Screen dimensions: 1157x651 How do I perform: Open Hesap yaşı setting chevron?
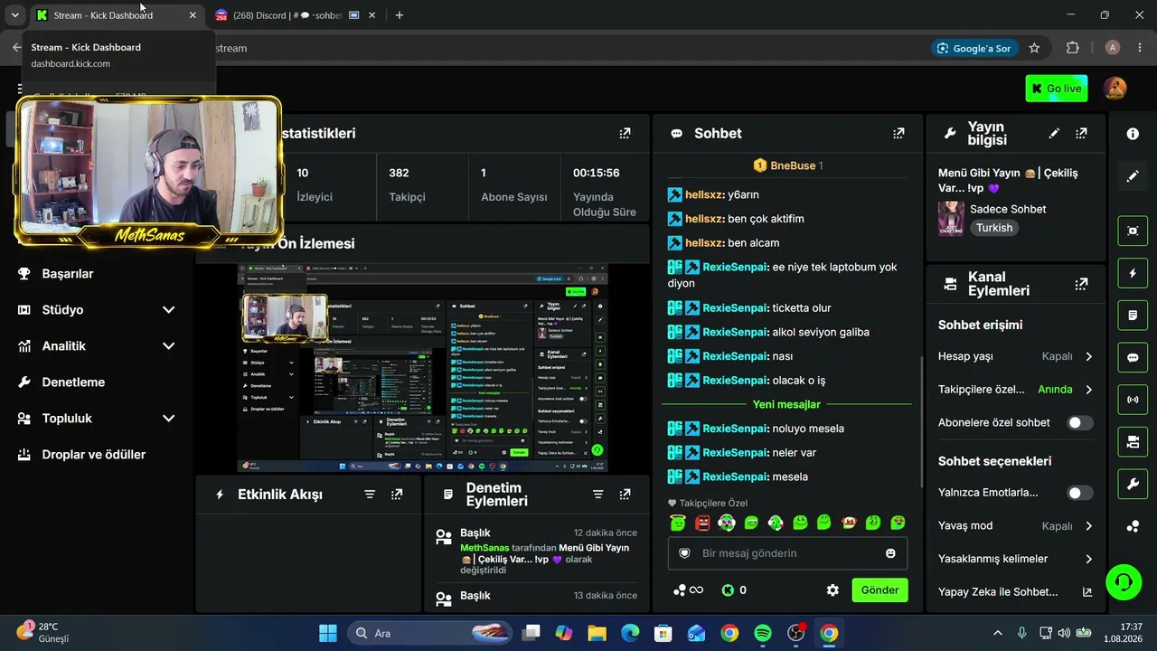(1088, 356)
